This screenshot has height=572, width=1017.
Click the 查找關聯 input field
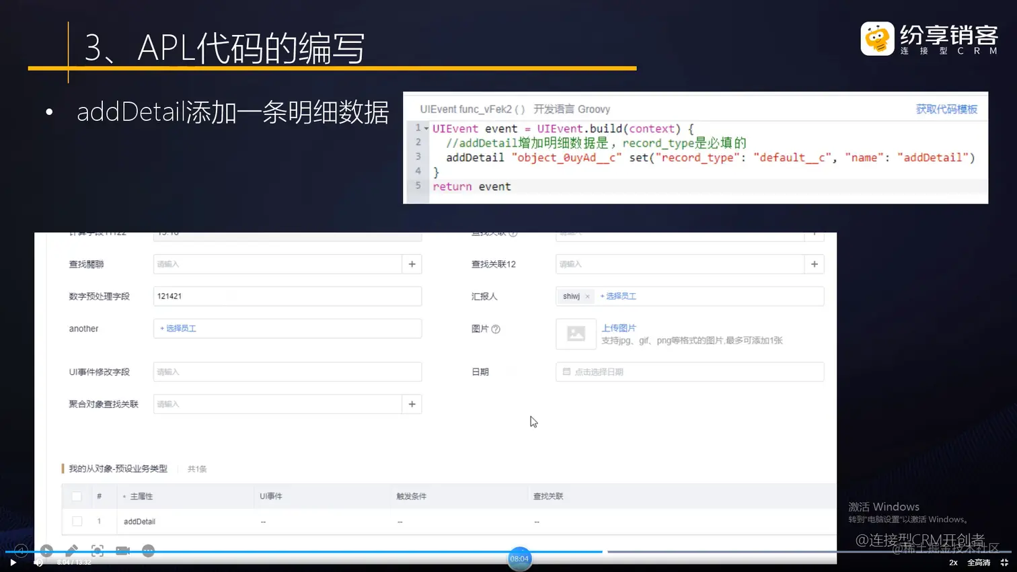point(278,264)
